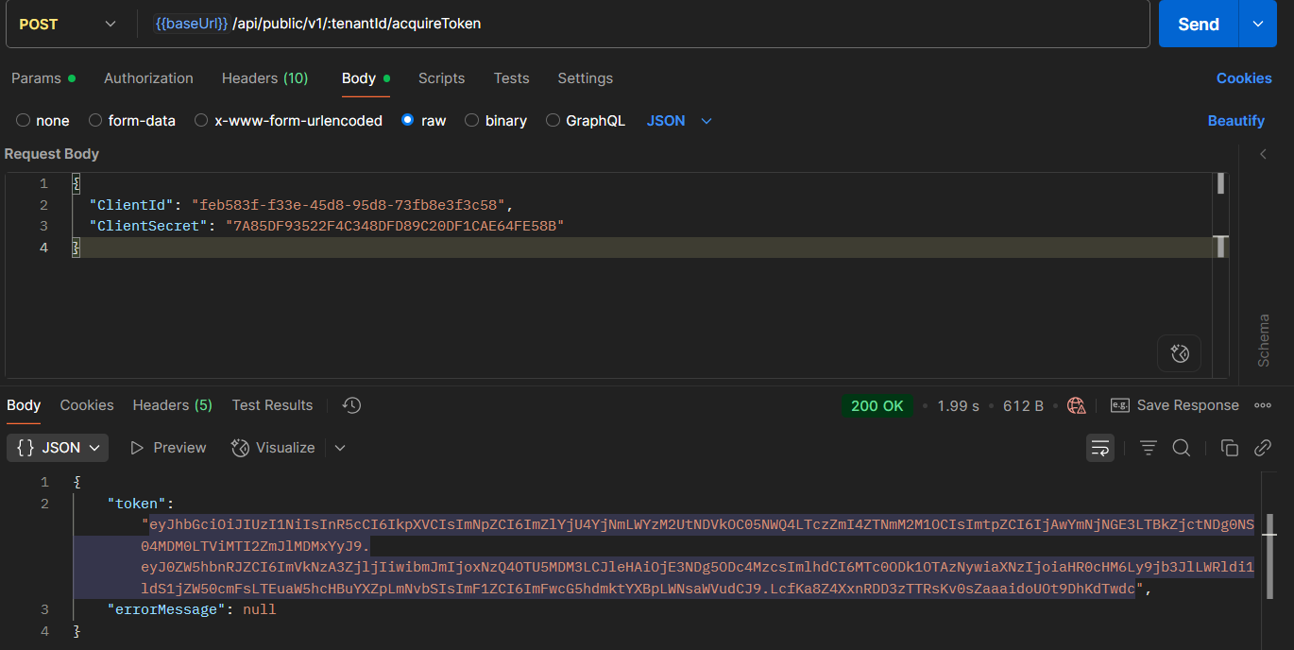The image size is (1294, 650).
Task: Open the JSON body language dropdown
Action: 679,121
